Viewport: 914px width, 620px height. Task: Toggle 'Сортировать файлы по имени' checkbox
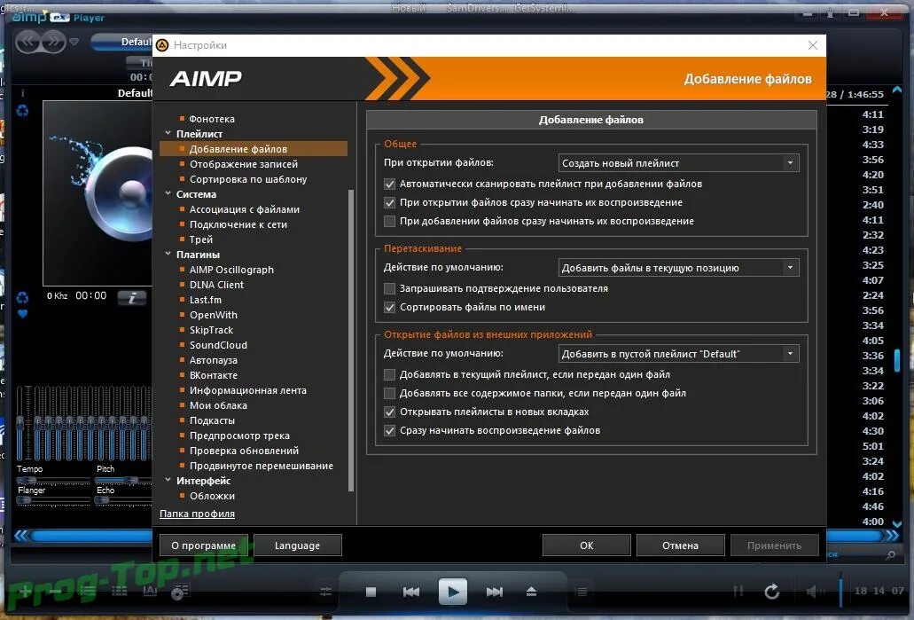tap(389, 307)
